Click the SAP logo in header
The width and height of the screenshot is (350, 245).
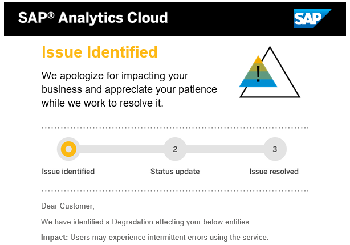click(x=312, y=19)
